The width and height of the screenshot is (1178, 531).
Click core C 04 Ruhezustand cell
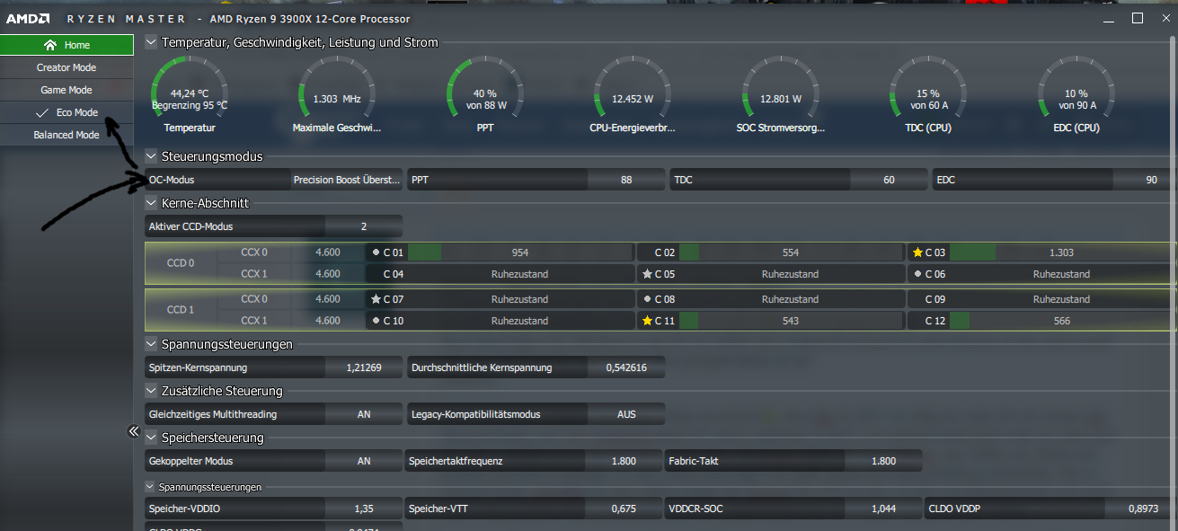(x=519, y=274)
